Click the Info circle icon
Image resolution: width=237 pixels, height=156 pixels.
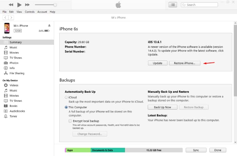6,68
